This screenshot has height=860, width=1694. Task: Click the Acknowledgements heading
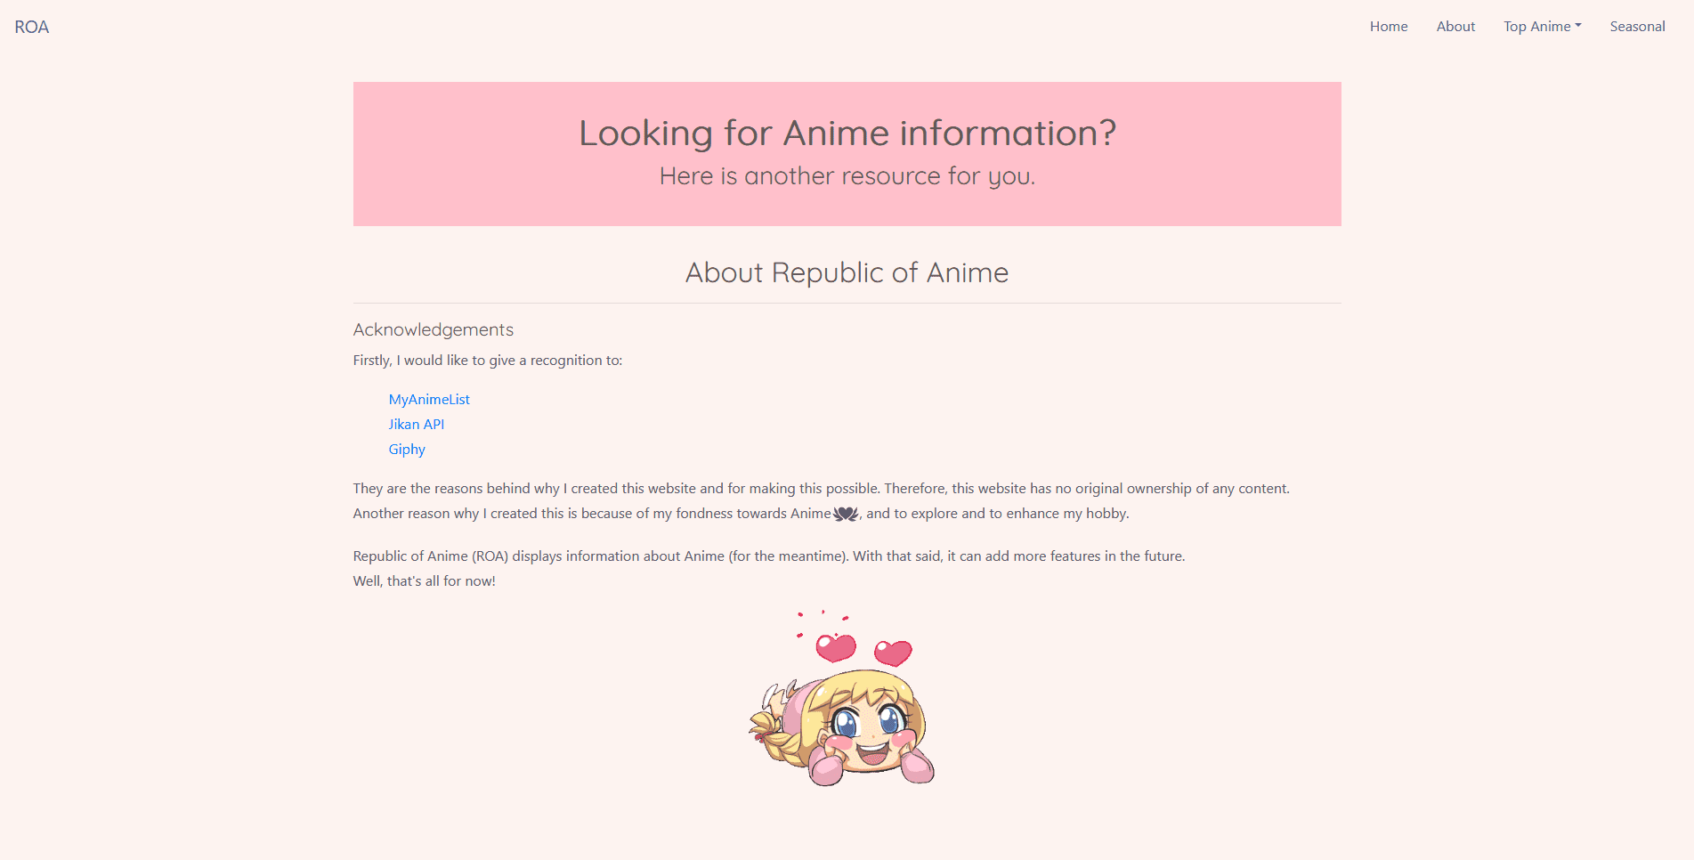point(433,329)
